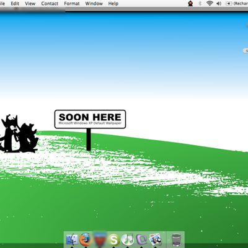
Task: Click the red-faced figure menu bar icon
Action: [190, 4]
